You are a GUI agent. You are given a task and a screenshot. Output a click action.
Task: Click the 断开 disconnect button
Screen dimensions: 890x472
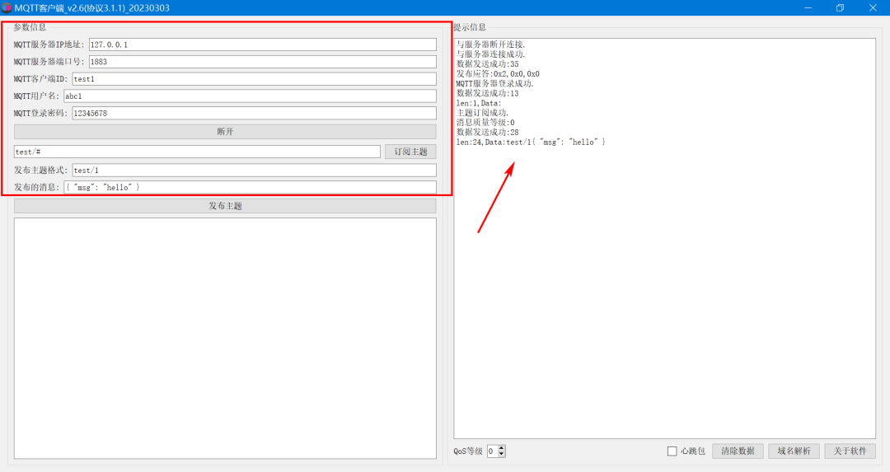(x=225, y=132)
